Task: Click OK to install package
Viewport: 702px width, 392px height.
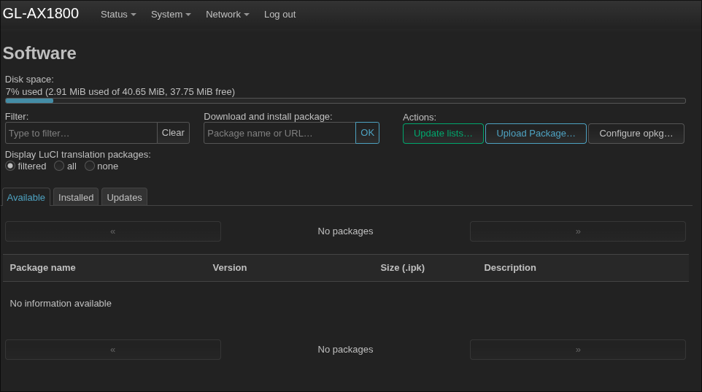Action: coord(367,133)
